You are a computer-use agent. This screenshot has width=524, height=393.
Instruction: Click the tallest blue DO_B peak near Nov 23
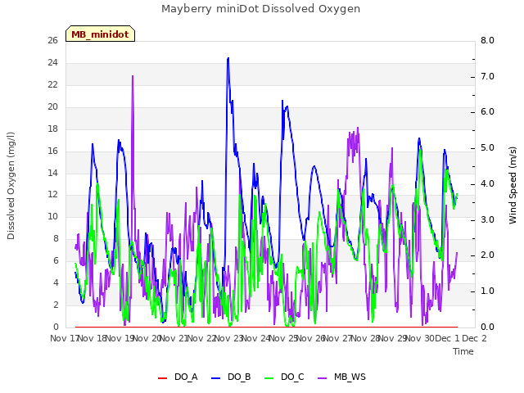tap(228, 59)
